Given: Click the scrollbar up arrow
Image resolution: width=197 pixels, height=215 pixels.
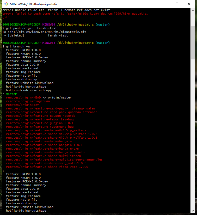Looking at the screenshot, I should 193,10.
